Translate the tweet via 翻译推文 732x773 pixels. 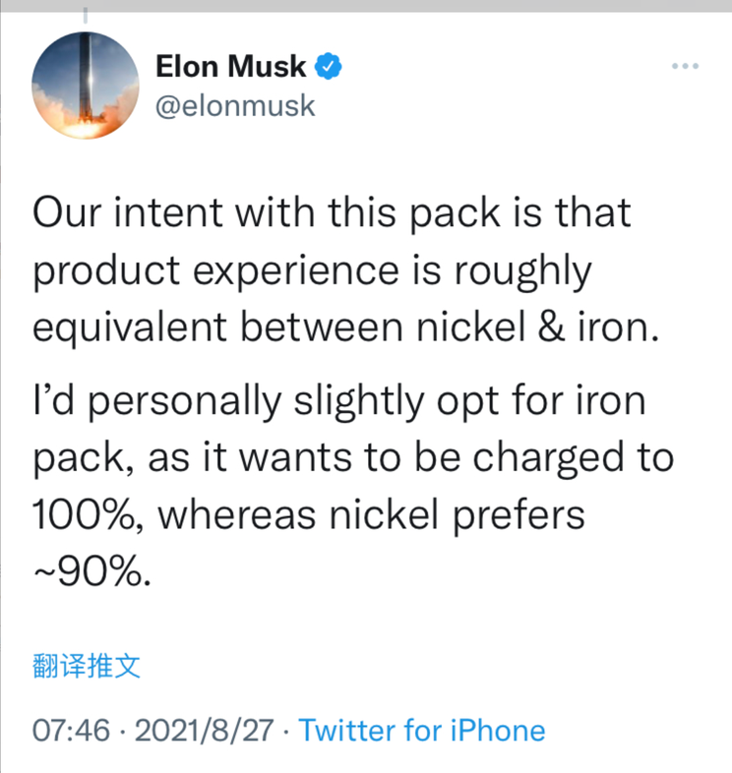click(88, 667)
